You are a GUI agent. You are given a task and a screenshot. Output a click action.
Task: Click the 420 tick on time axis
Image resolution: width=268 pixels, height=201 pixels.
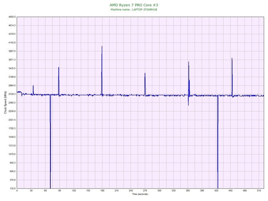216,191
